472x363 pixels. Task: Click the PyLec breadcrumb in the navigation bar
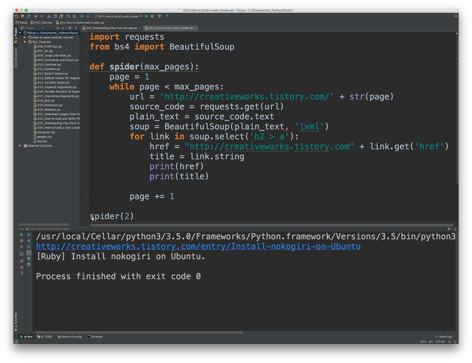coord(22,22)
